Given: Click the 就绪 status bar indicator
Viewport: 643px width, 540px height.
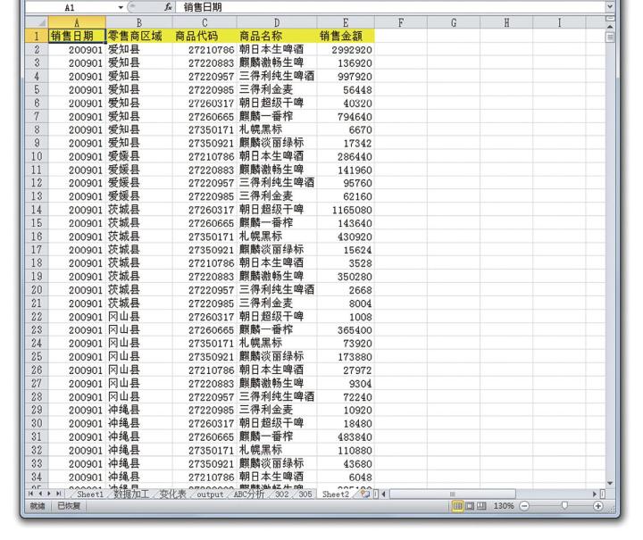Looking at the screenshot, I should coord(38,506).
